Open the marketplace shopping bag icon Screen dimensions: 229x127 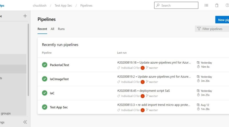pyautogui.click(x=217, y=5)
